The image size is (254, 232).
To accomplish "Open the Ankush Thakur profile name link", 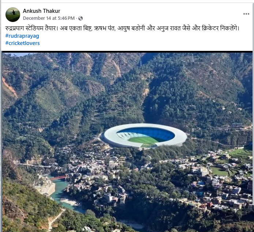I will pos(41,11).
